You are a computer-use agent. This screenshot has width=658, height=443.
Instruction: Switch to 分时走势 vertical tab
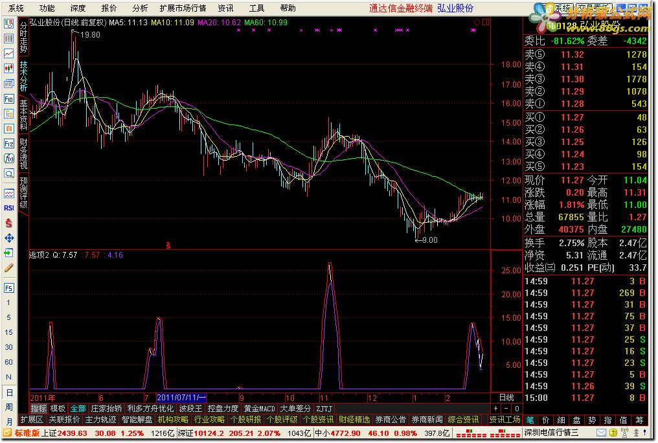(23, 38)
